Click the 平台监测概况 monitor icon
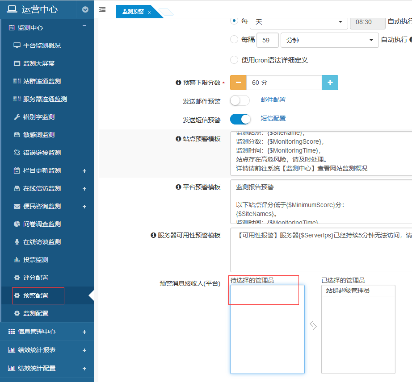This screenshot has height=382, width=412. [x=17, y=46]
